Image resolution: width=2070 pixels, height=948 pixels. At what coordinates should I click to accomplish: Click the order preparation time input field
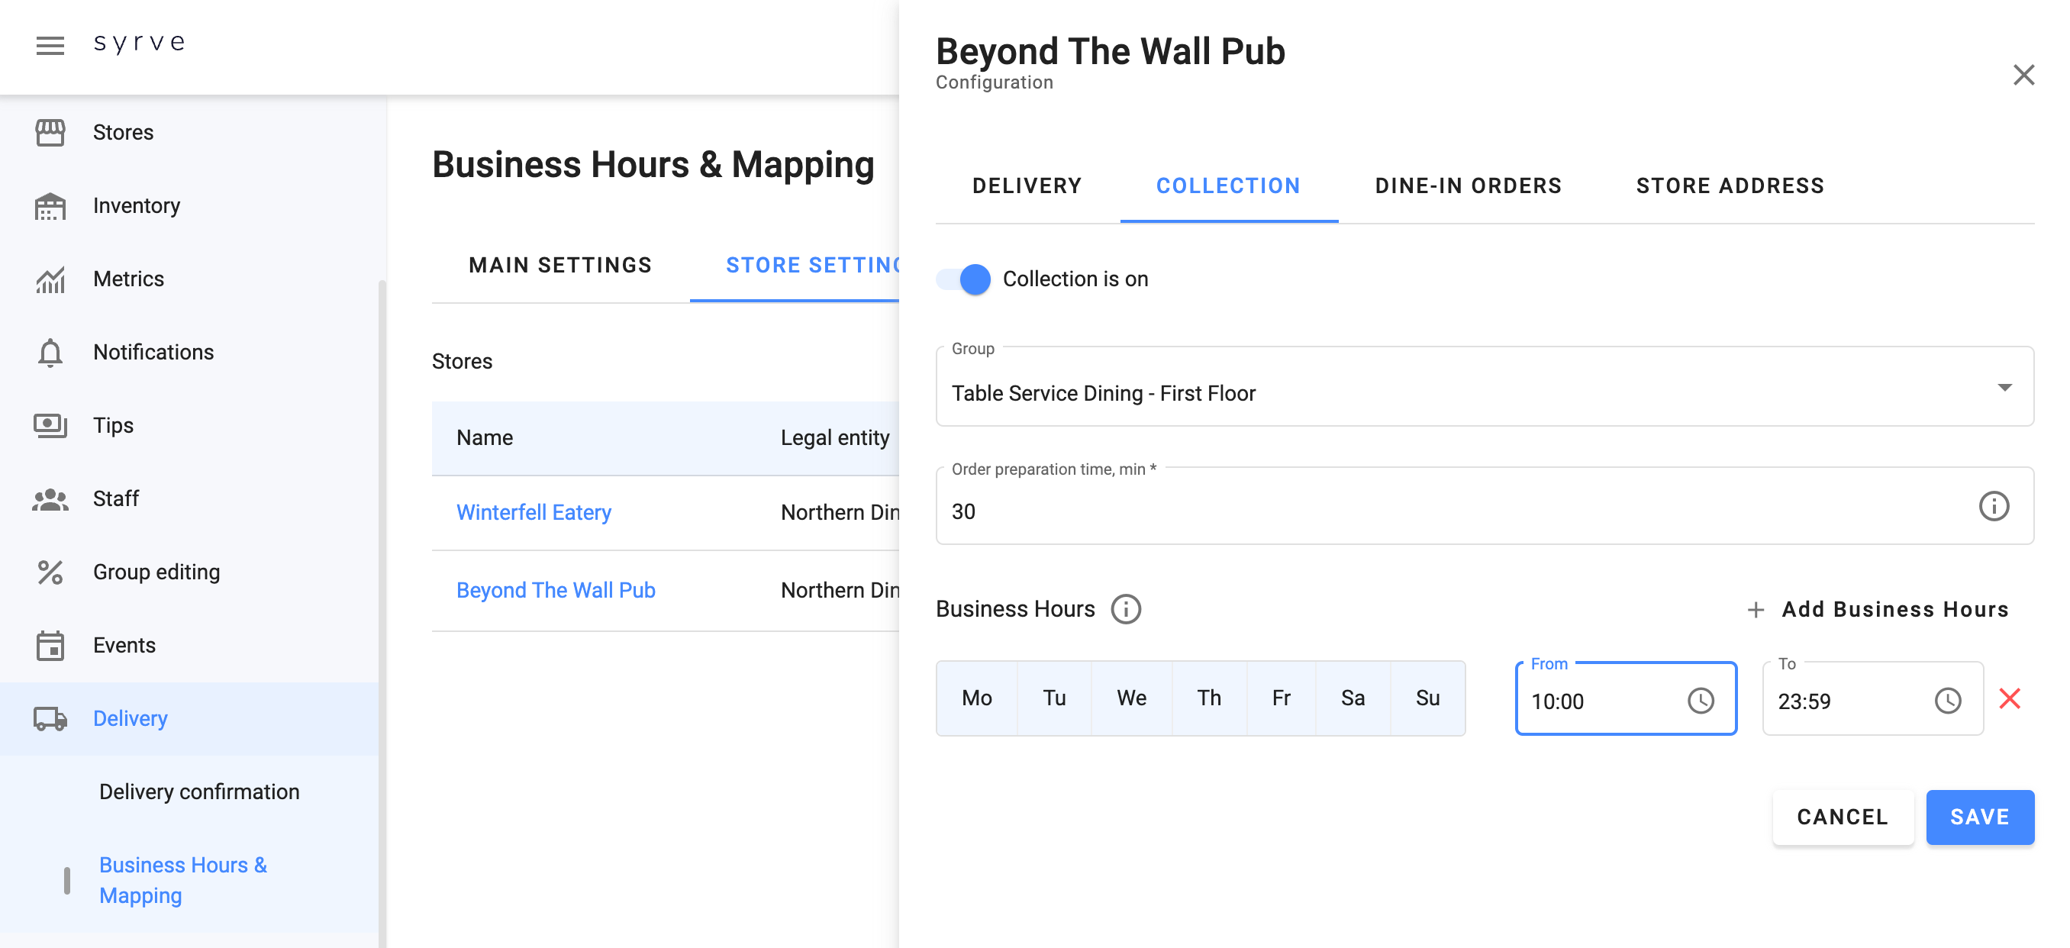[1446, 511]
